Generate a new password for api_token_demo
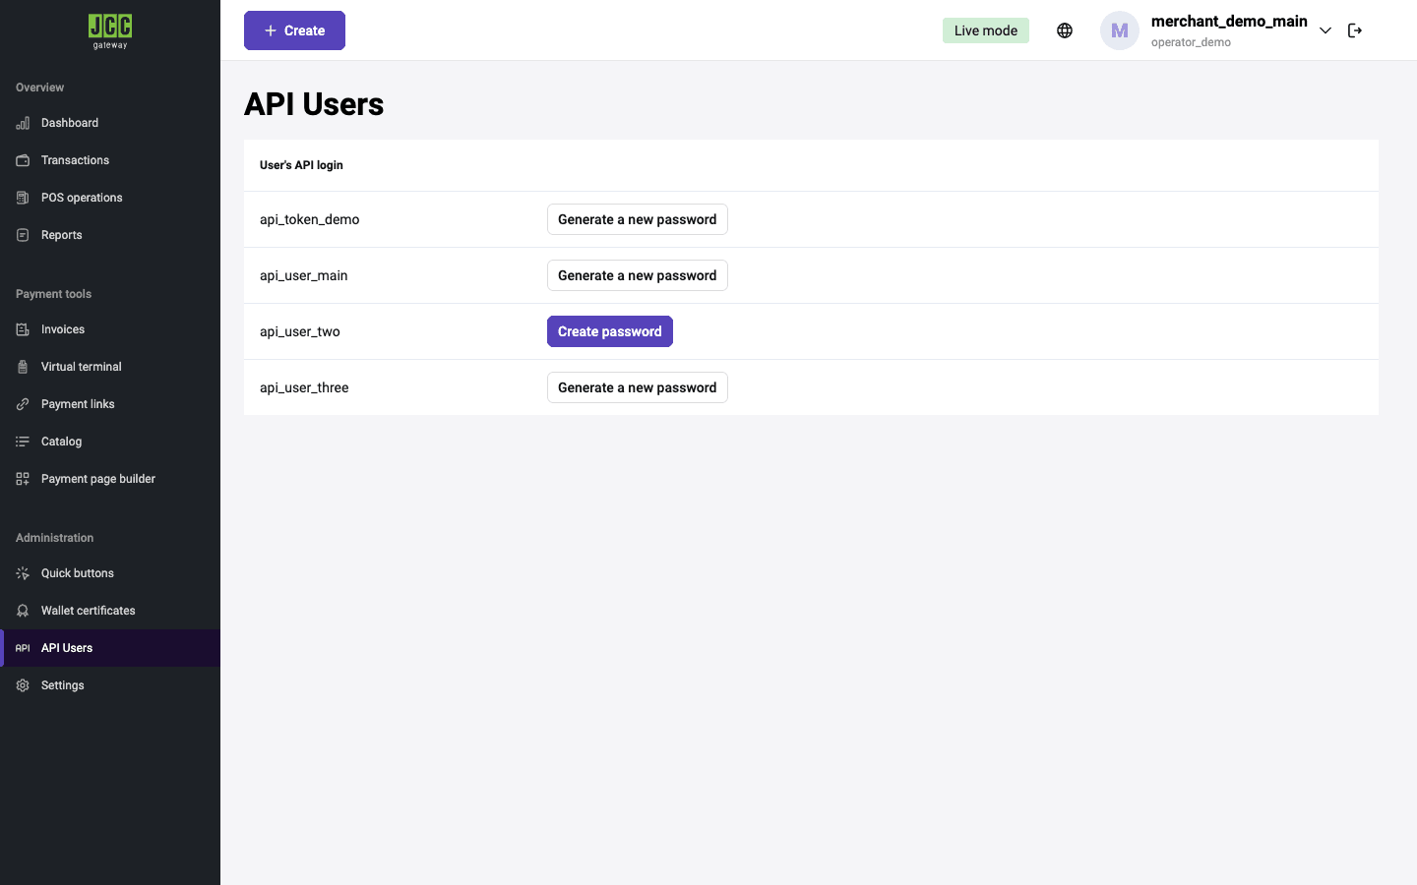1417x885 pixels. pyautogui.click(x=638, y=219)
